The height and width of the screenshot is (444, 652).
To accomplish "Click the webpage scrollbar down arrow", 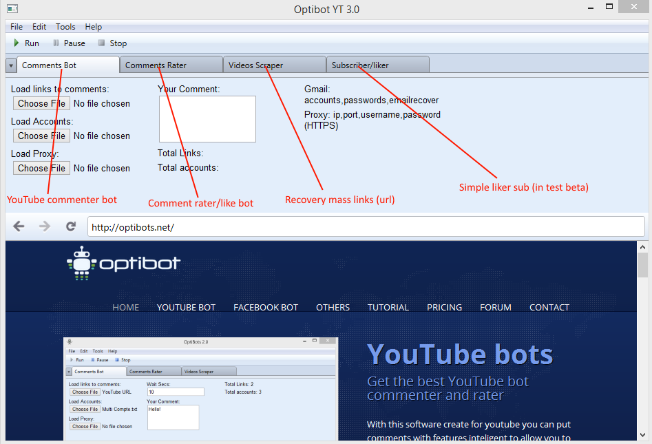I will coord(642,435).
